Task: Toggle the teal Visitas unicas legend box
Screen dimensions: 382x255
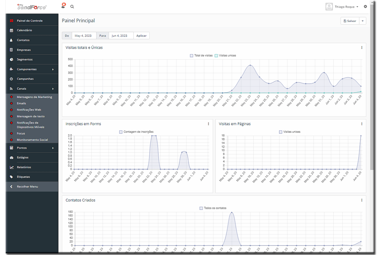Action: pos(216,56)
